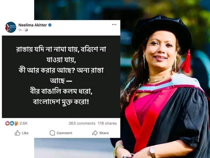Click the Share arrow button
The image size is (210, 158).
point(100,133)
